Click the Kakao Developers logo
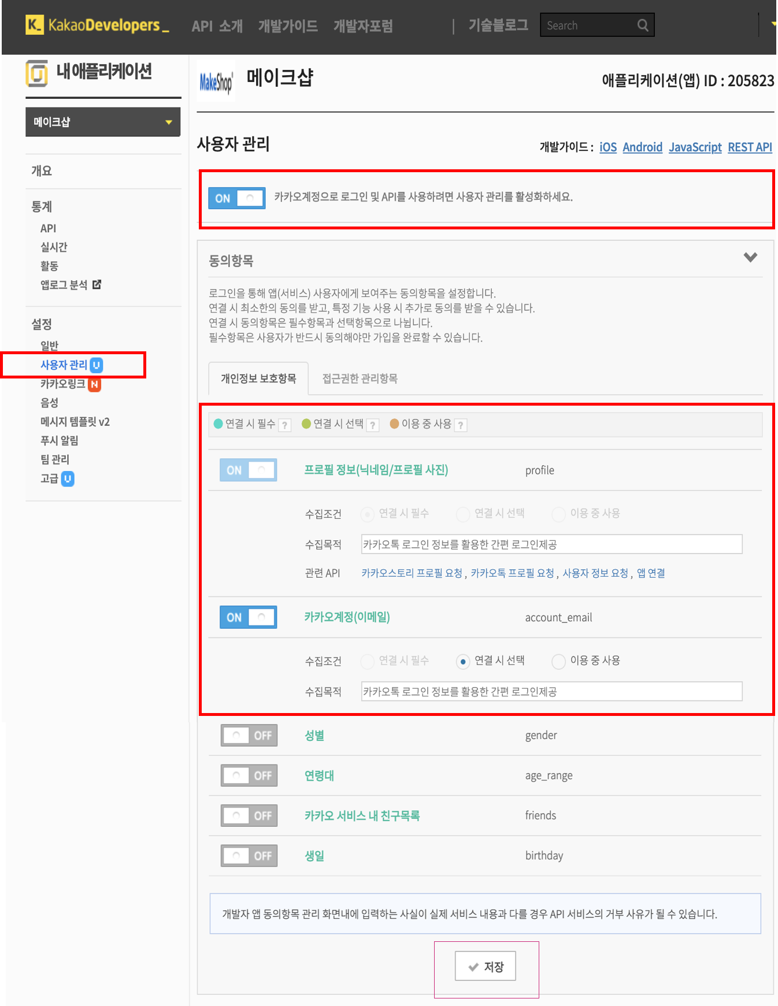The height and width of the screenshot is (1006, 778). click(97, 25)
